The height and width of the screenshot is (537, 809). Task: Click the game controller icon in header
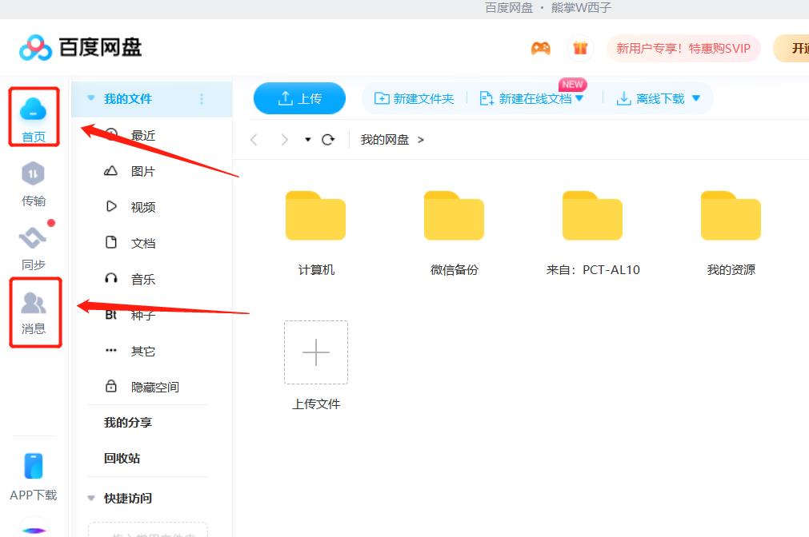pyautogui.click(x=541, y=48)
